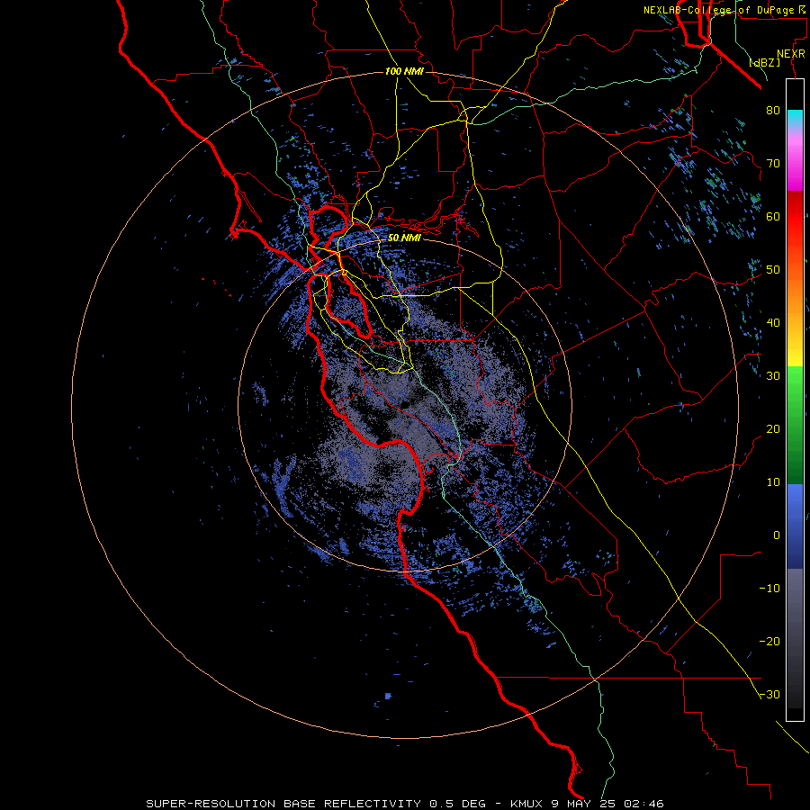This screenshot has height=810, width=810.
Task: Click the 70 value on the color scale
Action: point(773,163)
